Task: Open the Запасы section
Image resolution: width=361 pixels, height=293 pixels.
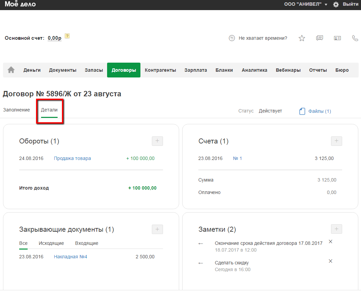Action: (94, 70)
